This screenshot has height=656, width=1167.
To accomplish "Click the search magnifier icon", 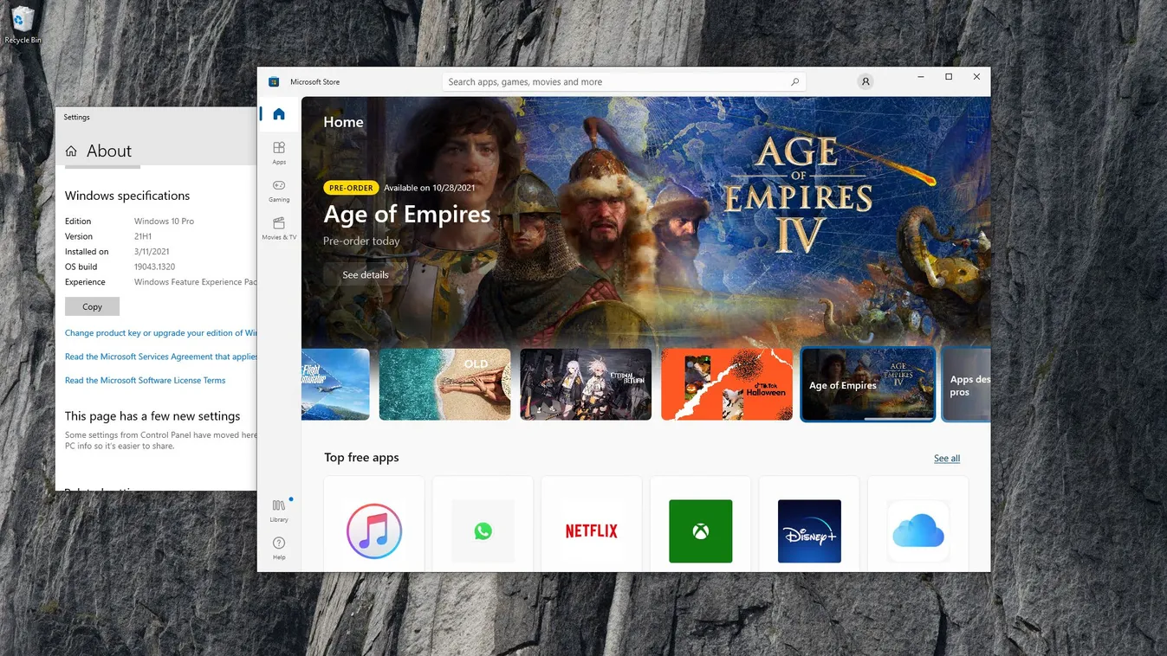I will 794,82.
